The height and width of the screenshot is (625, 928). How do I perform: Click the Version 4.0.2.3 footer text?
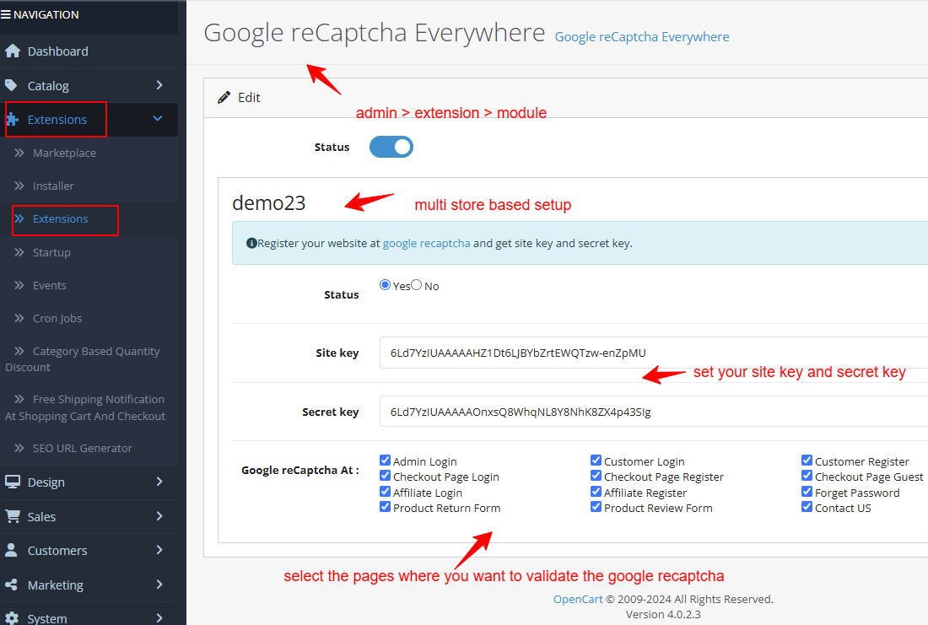(x=663, y=614)
